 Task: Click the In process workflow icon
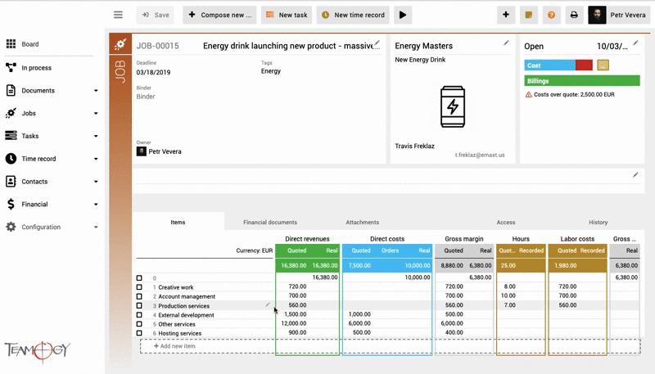click(11, 67)
